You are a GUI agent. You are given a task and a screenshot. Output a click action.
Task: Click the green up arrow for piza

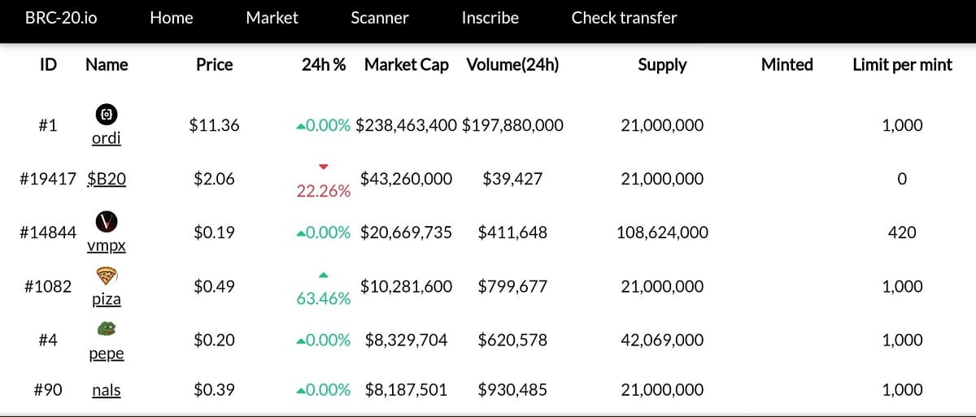(324, 274)
